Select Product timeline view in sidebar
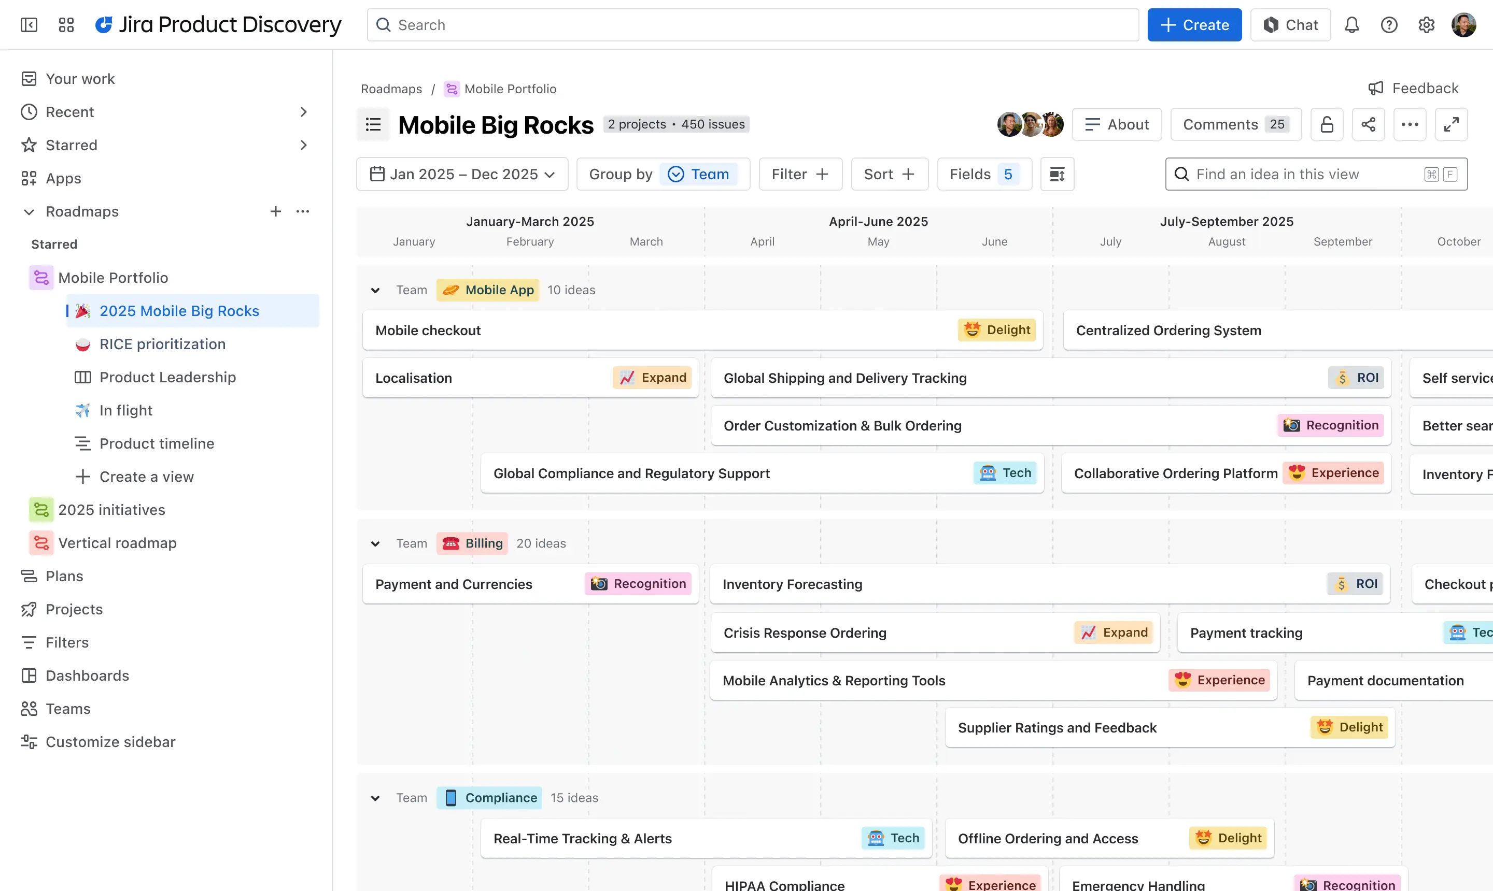The width and height of the screenshot is (1493, 891). click(x=156, y=443)
